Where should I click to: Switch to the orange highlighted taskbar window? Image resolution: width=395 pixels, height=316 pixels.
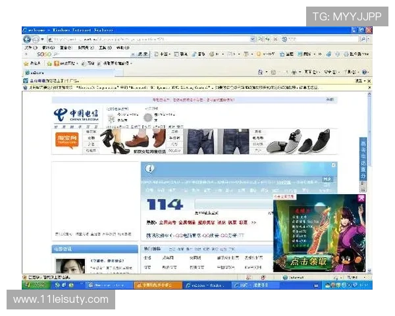pyautogui.click(x=157, y=285)
